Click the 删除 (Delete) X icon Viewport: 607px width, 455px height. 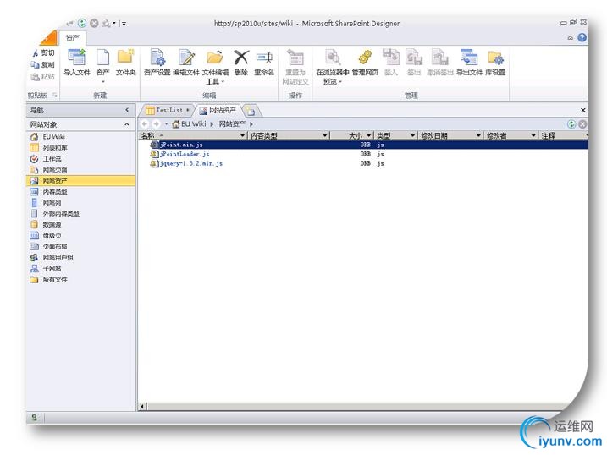click(x=240, y=62)
